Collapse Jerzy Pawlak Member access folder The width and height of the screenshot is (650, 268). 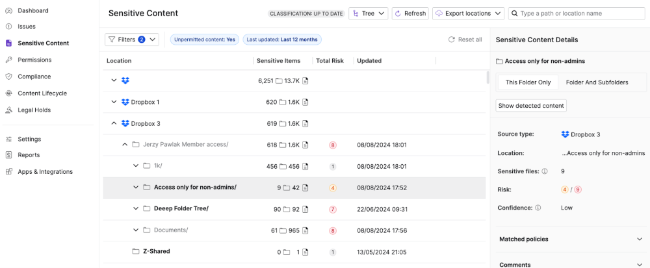(124, 145)
